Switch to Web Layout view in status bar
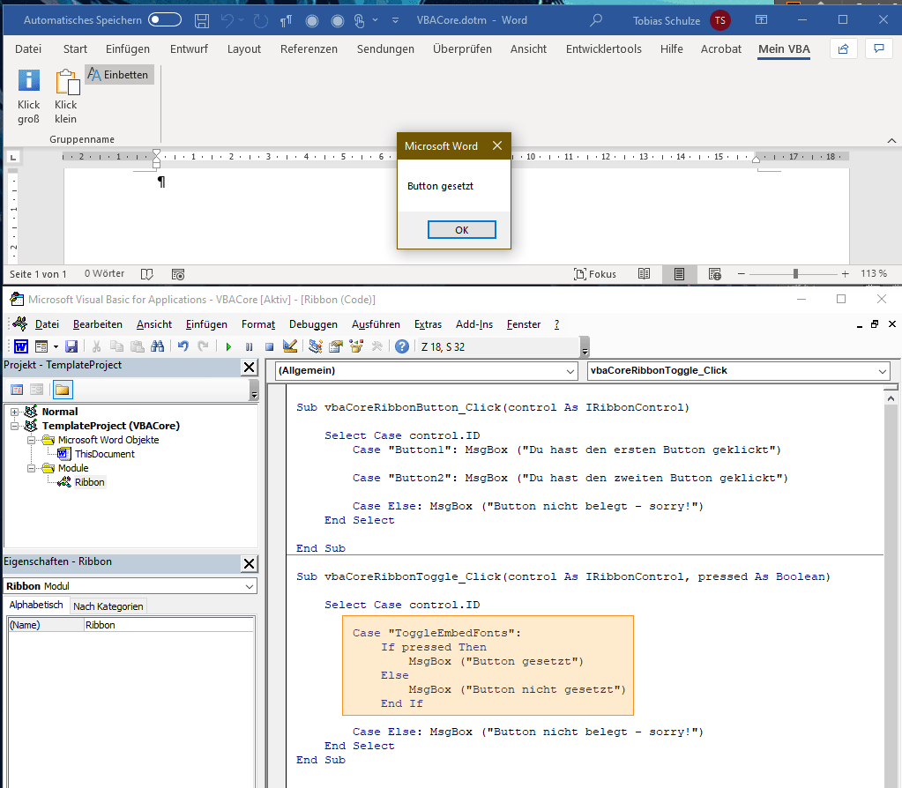 point(714,274)
